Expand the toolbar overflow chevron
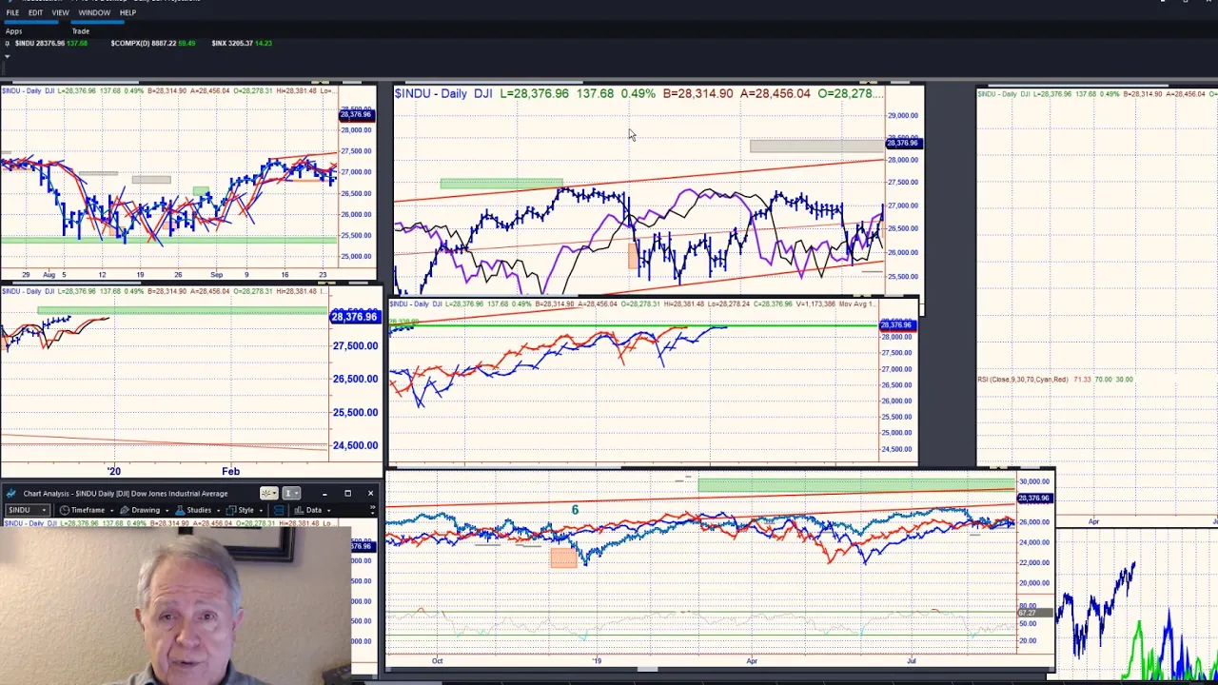Viewport: 1218px width, 685px height. [x=372, y=510]
